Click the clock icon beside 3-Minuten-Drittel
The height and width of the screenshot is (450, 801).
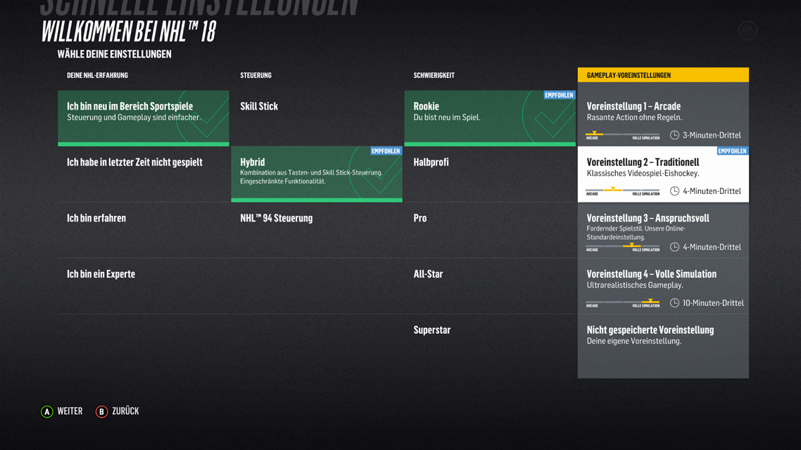(x=674, y=135)
